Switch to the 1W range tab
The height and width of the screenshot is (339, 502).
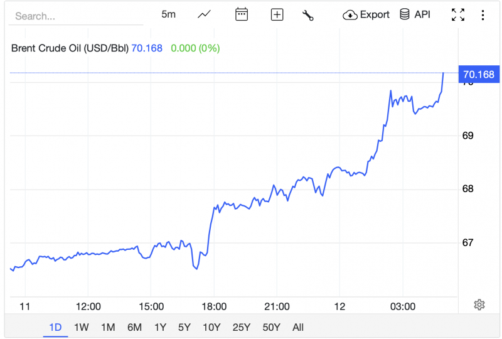[x=81, y=327]
